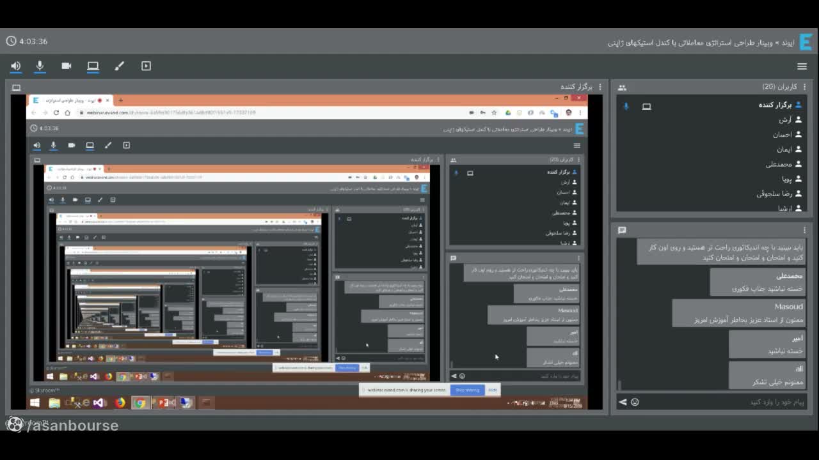This screenshot has width=819, height=460.
Task: Open the کاربران (20) panel options menu
Action: click(x=805, y=87)
